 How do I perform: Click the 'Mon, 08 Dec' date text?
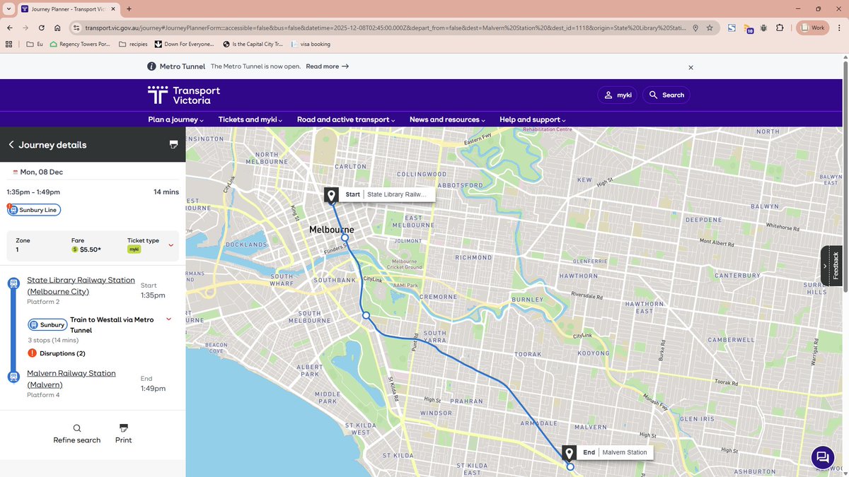pyautogui.click(x=41, y=172)
